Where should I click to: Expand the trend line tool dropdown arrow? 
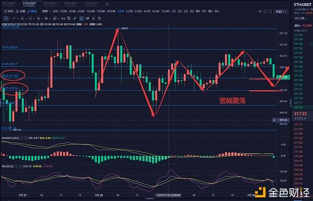[x=18, y=19]
